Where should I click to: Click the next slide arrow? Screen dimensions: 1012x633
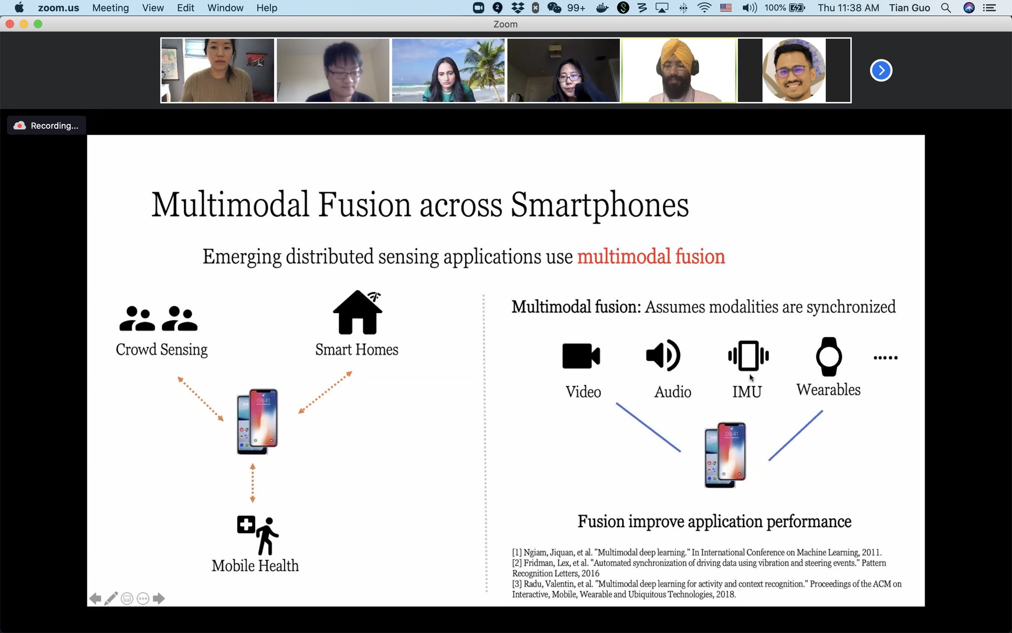pos(160,598)
